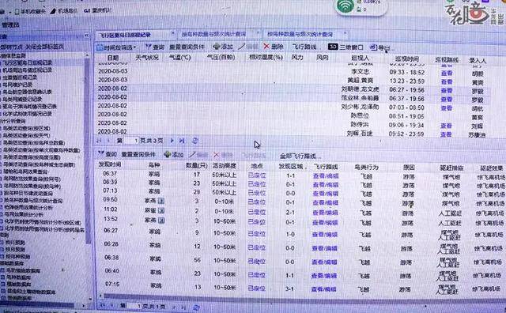Click the icon next to 家燕 in 13:52 row
Viewport: 506px width, 313px height.
pyautogui.click(x=161, y=221)
